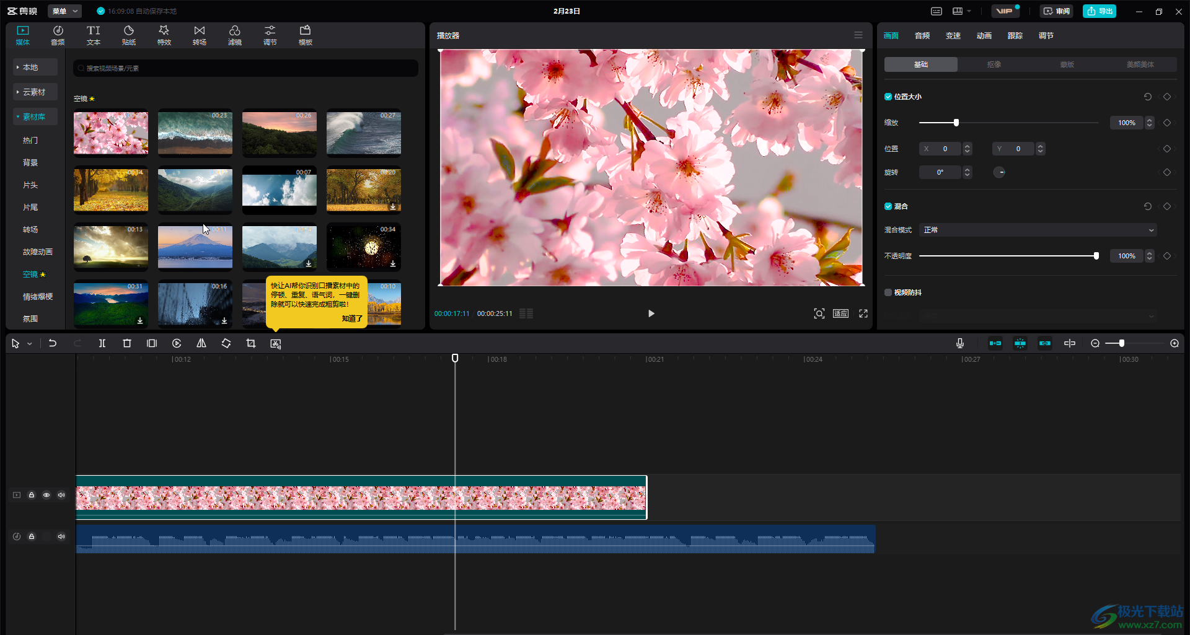Screen dimensions: 1190x635
Task: Click the microphone record voiceover icon
Action: 960,343
